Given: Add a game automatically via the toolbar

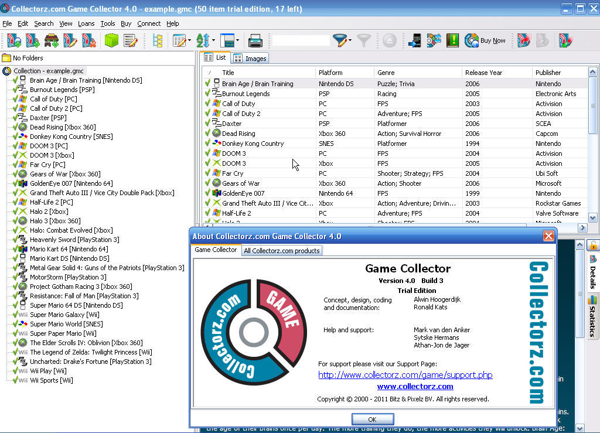Looking at the screenshot, I should (x=13, y=40).
